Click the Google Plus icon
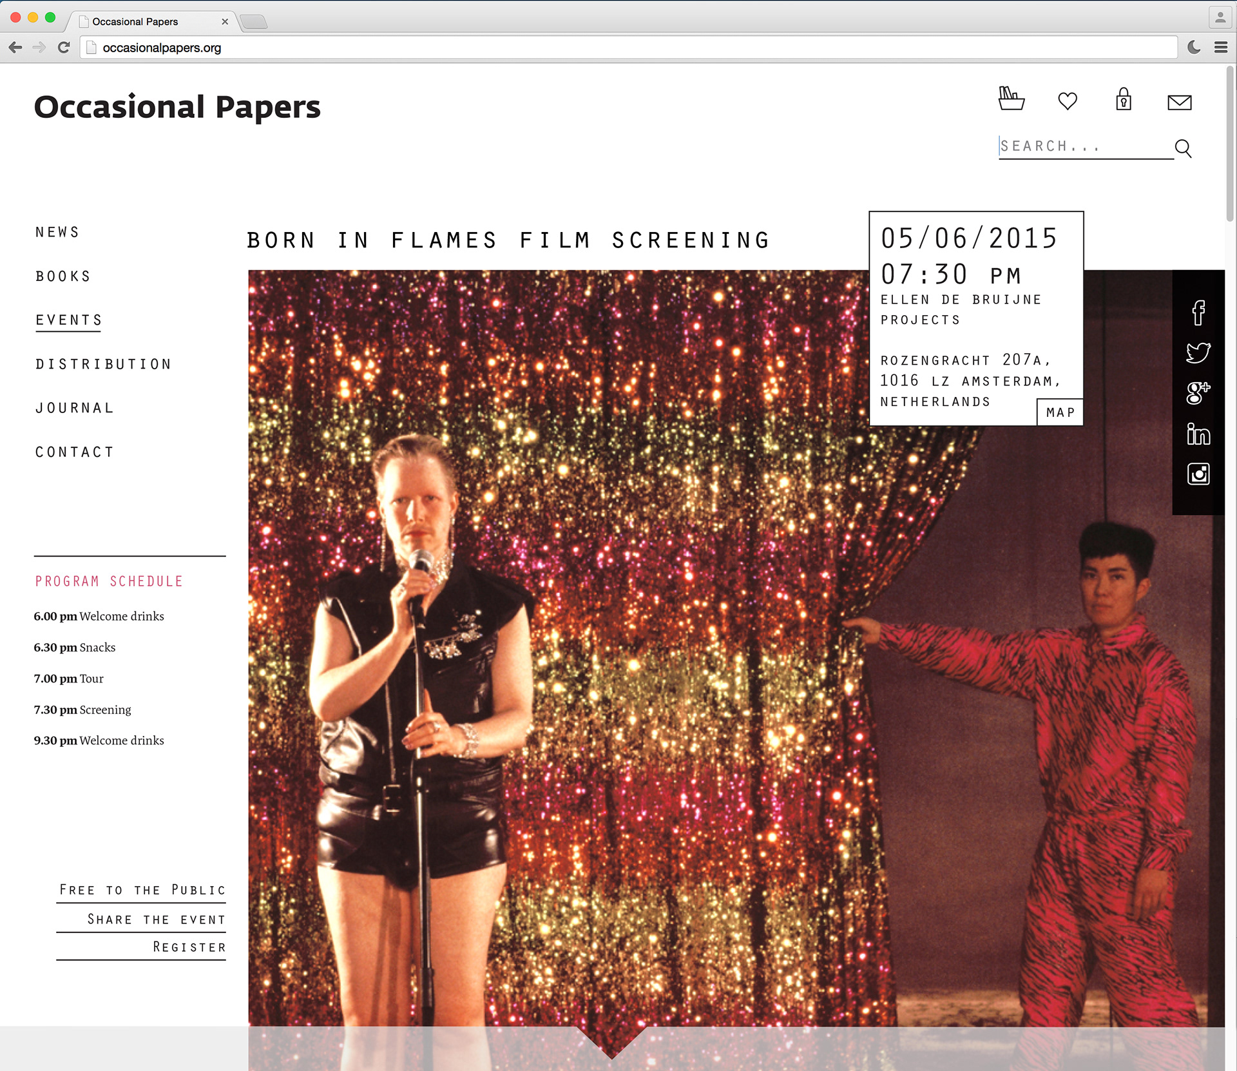The image size is (1237, 1071). (1198, 392)
